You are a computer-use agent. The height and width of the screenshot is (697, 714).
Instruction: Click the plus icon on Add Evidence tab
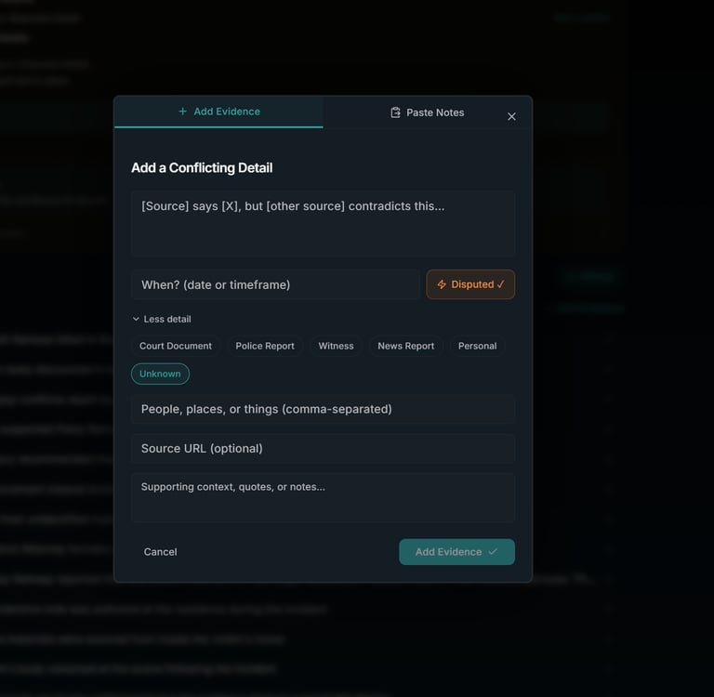[x=182, y=112]
